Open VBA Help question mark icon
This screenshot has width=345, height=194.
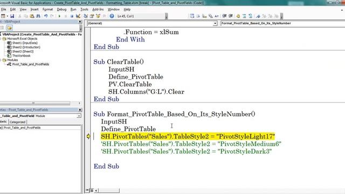[112, 16]
